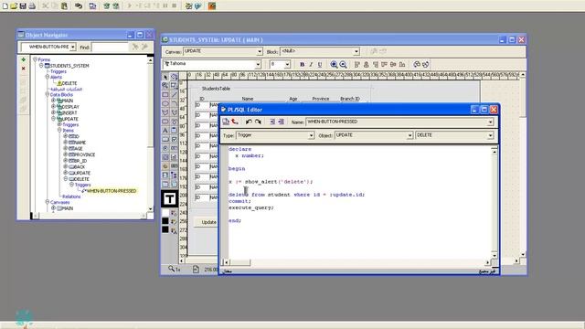This screenshot has height=329, width=585.
Task: Click the Zoom In icon in layout toolbar
Action: point(334,65)
